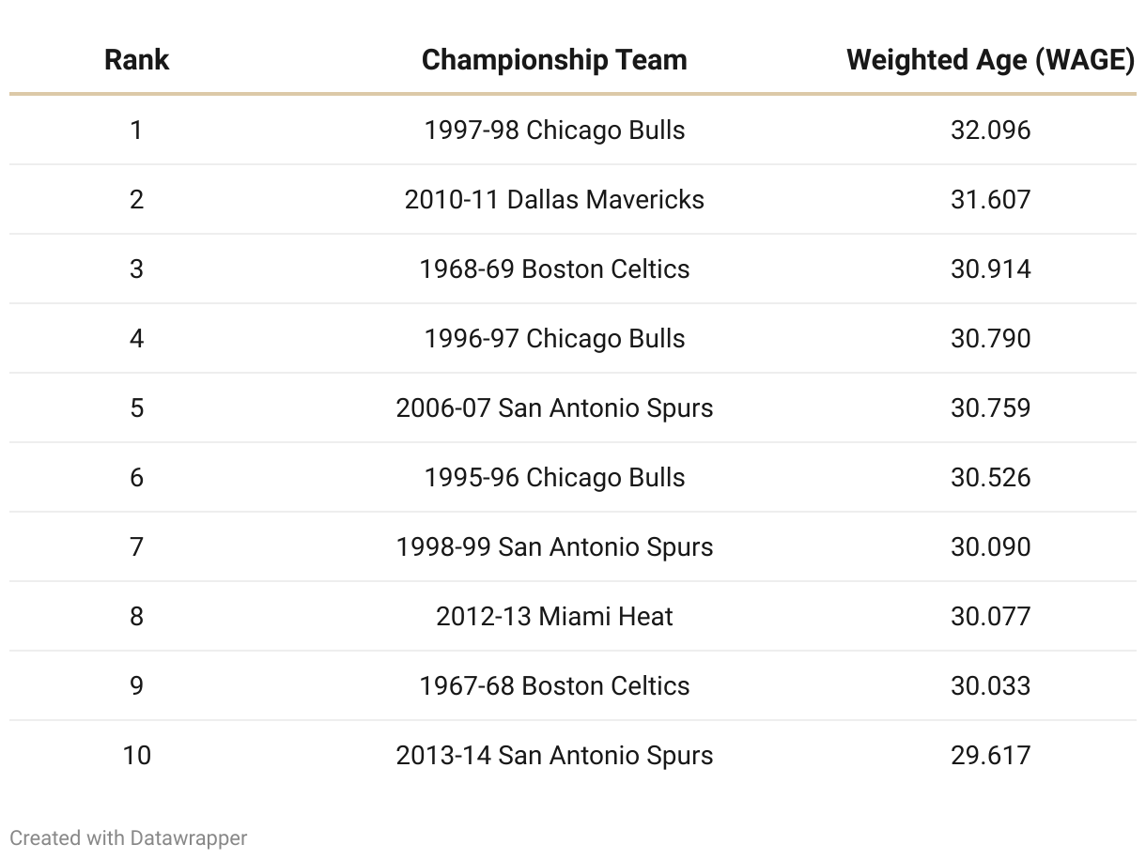Click the Rank column header

[136, 60]
